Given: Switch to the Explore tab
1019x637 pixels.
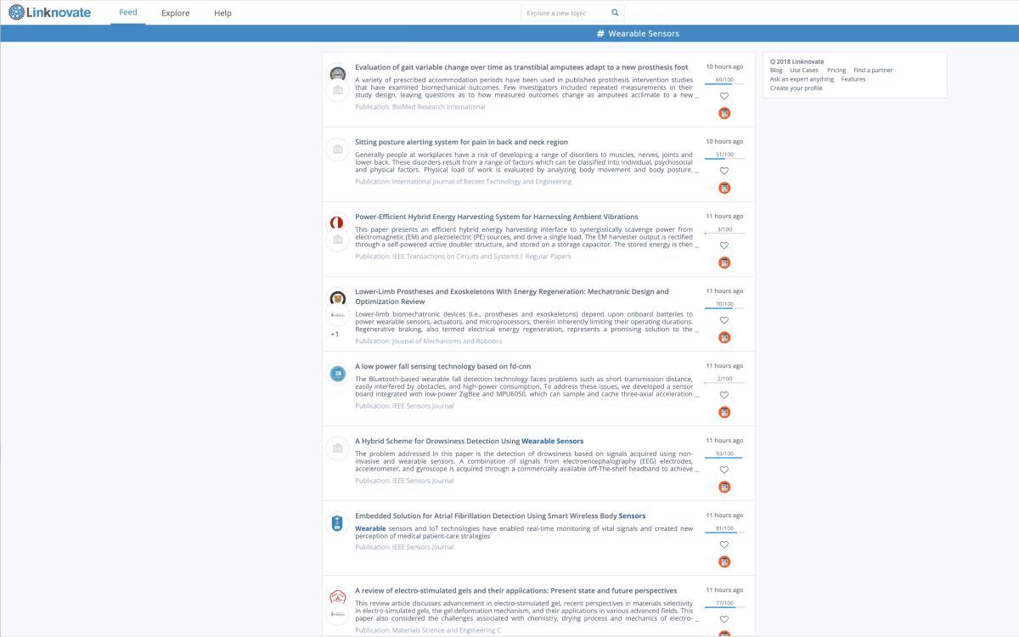Looking at the screenshot, I should (x=176, y=13).
